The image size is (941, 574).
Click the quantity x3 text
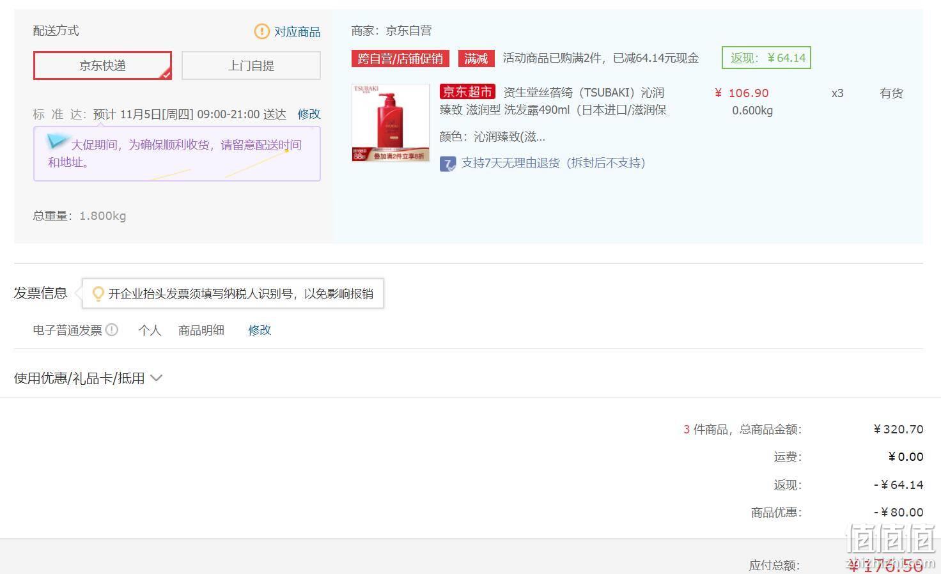837,93
